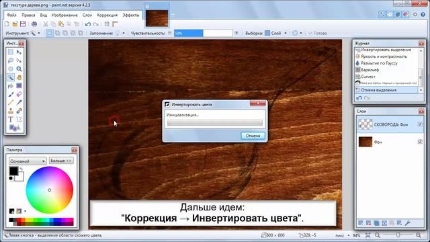Click Отмена button in invert dialog

coord(253,136)
